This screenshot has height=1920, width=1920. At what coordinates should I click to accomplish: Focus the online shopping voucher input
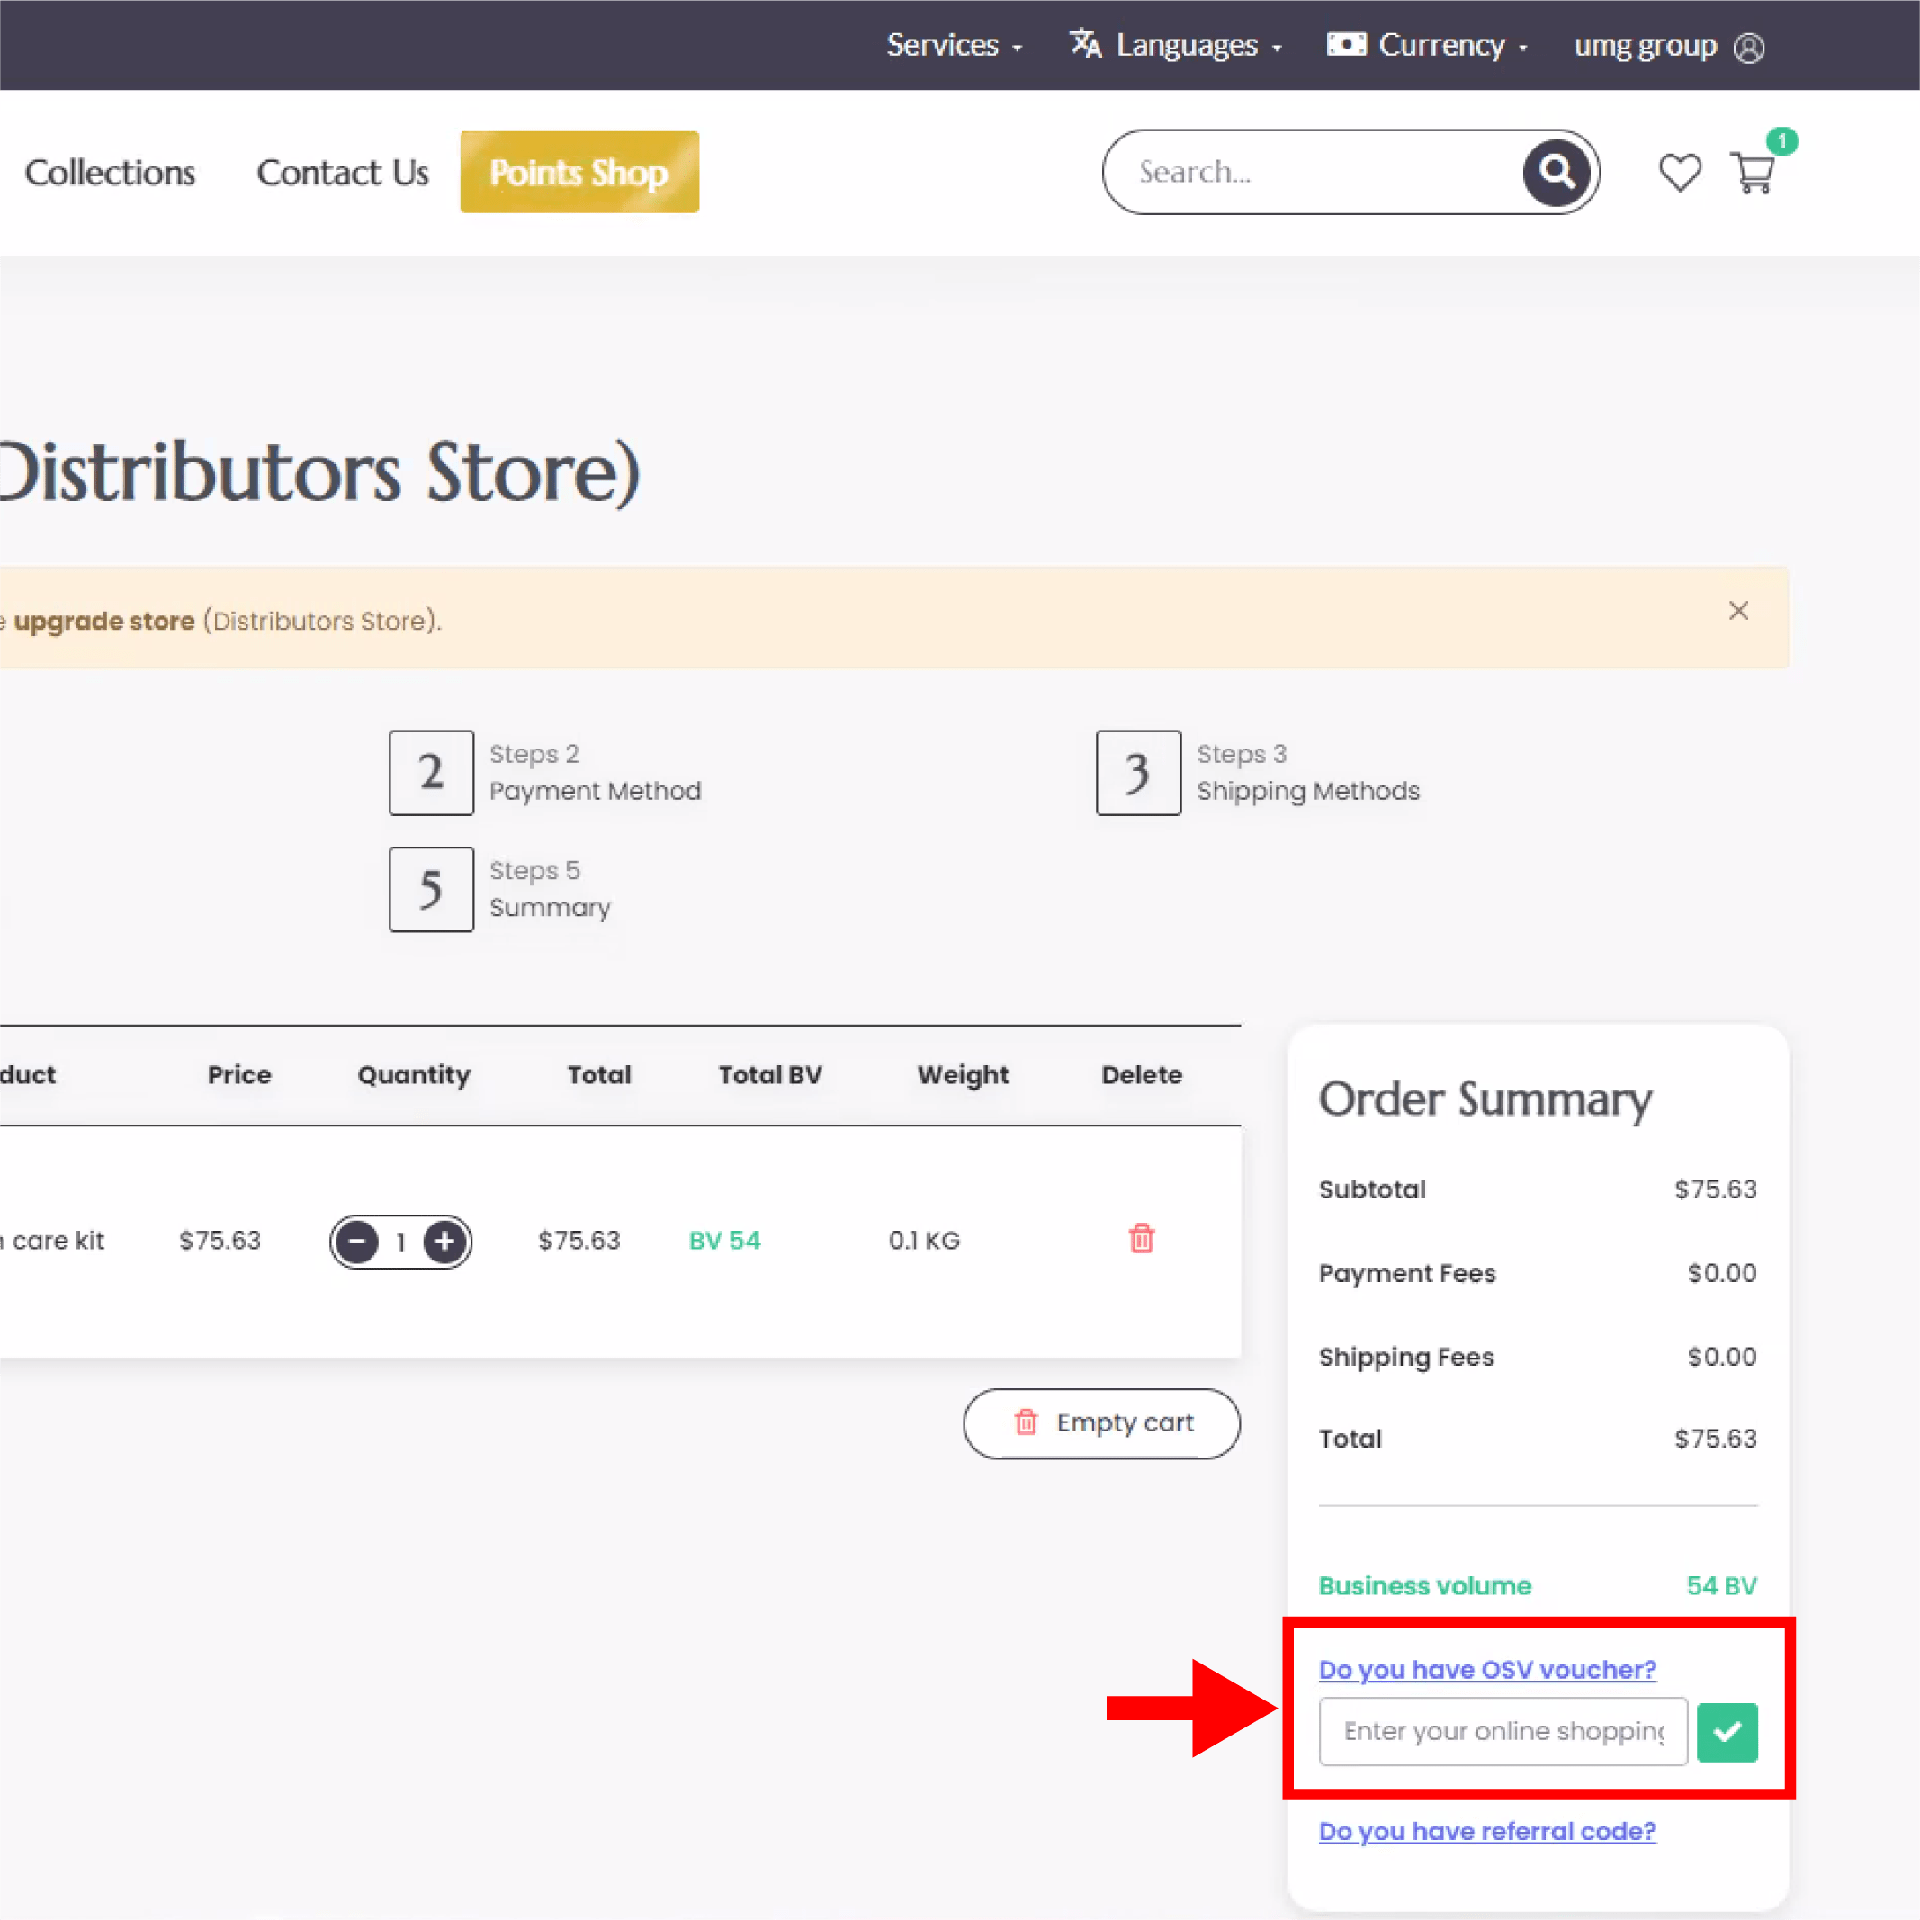tap(1502, 1731)
